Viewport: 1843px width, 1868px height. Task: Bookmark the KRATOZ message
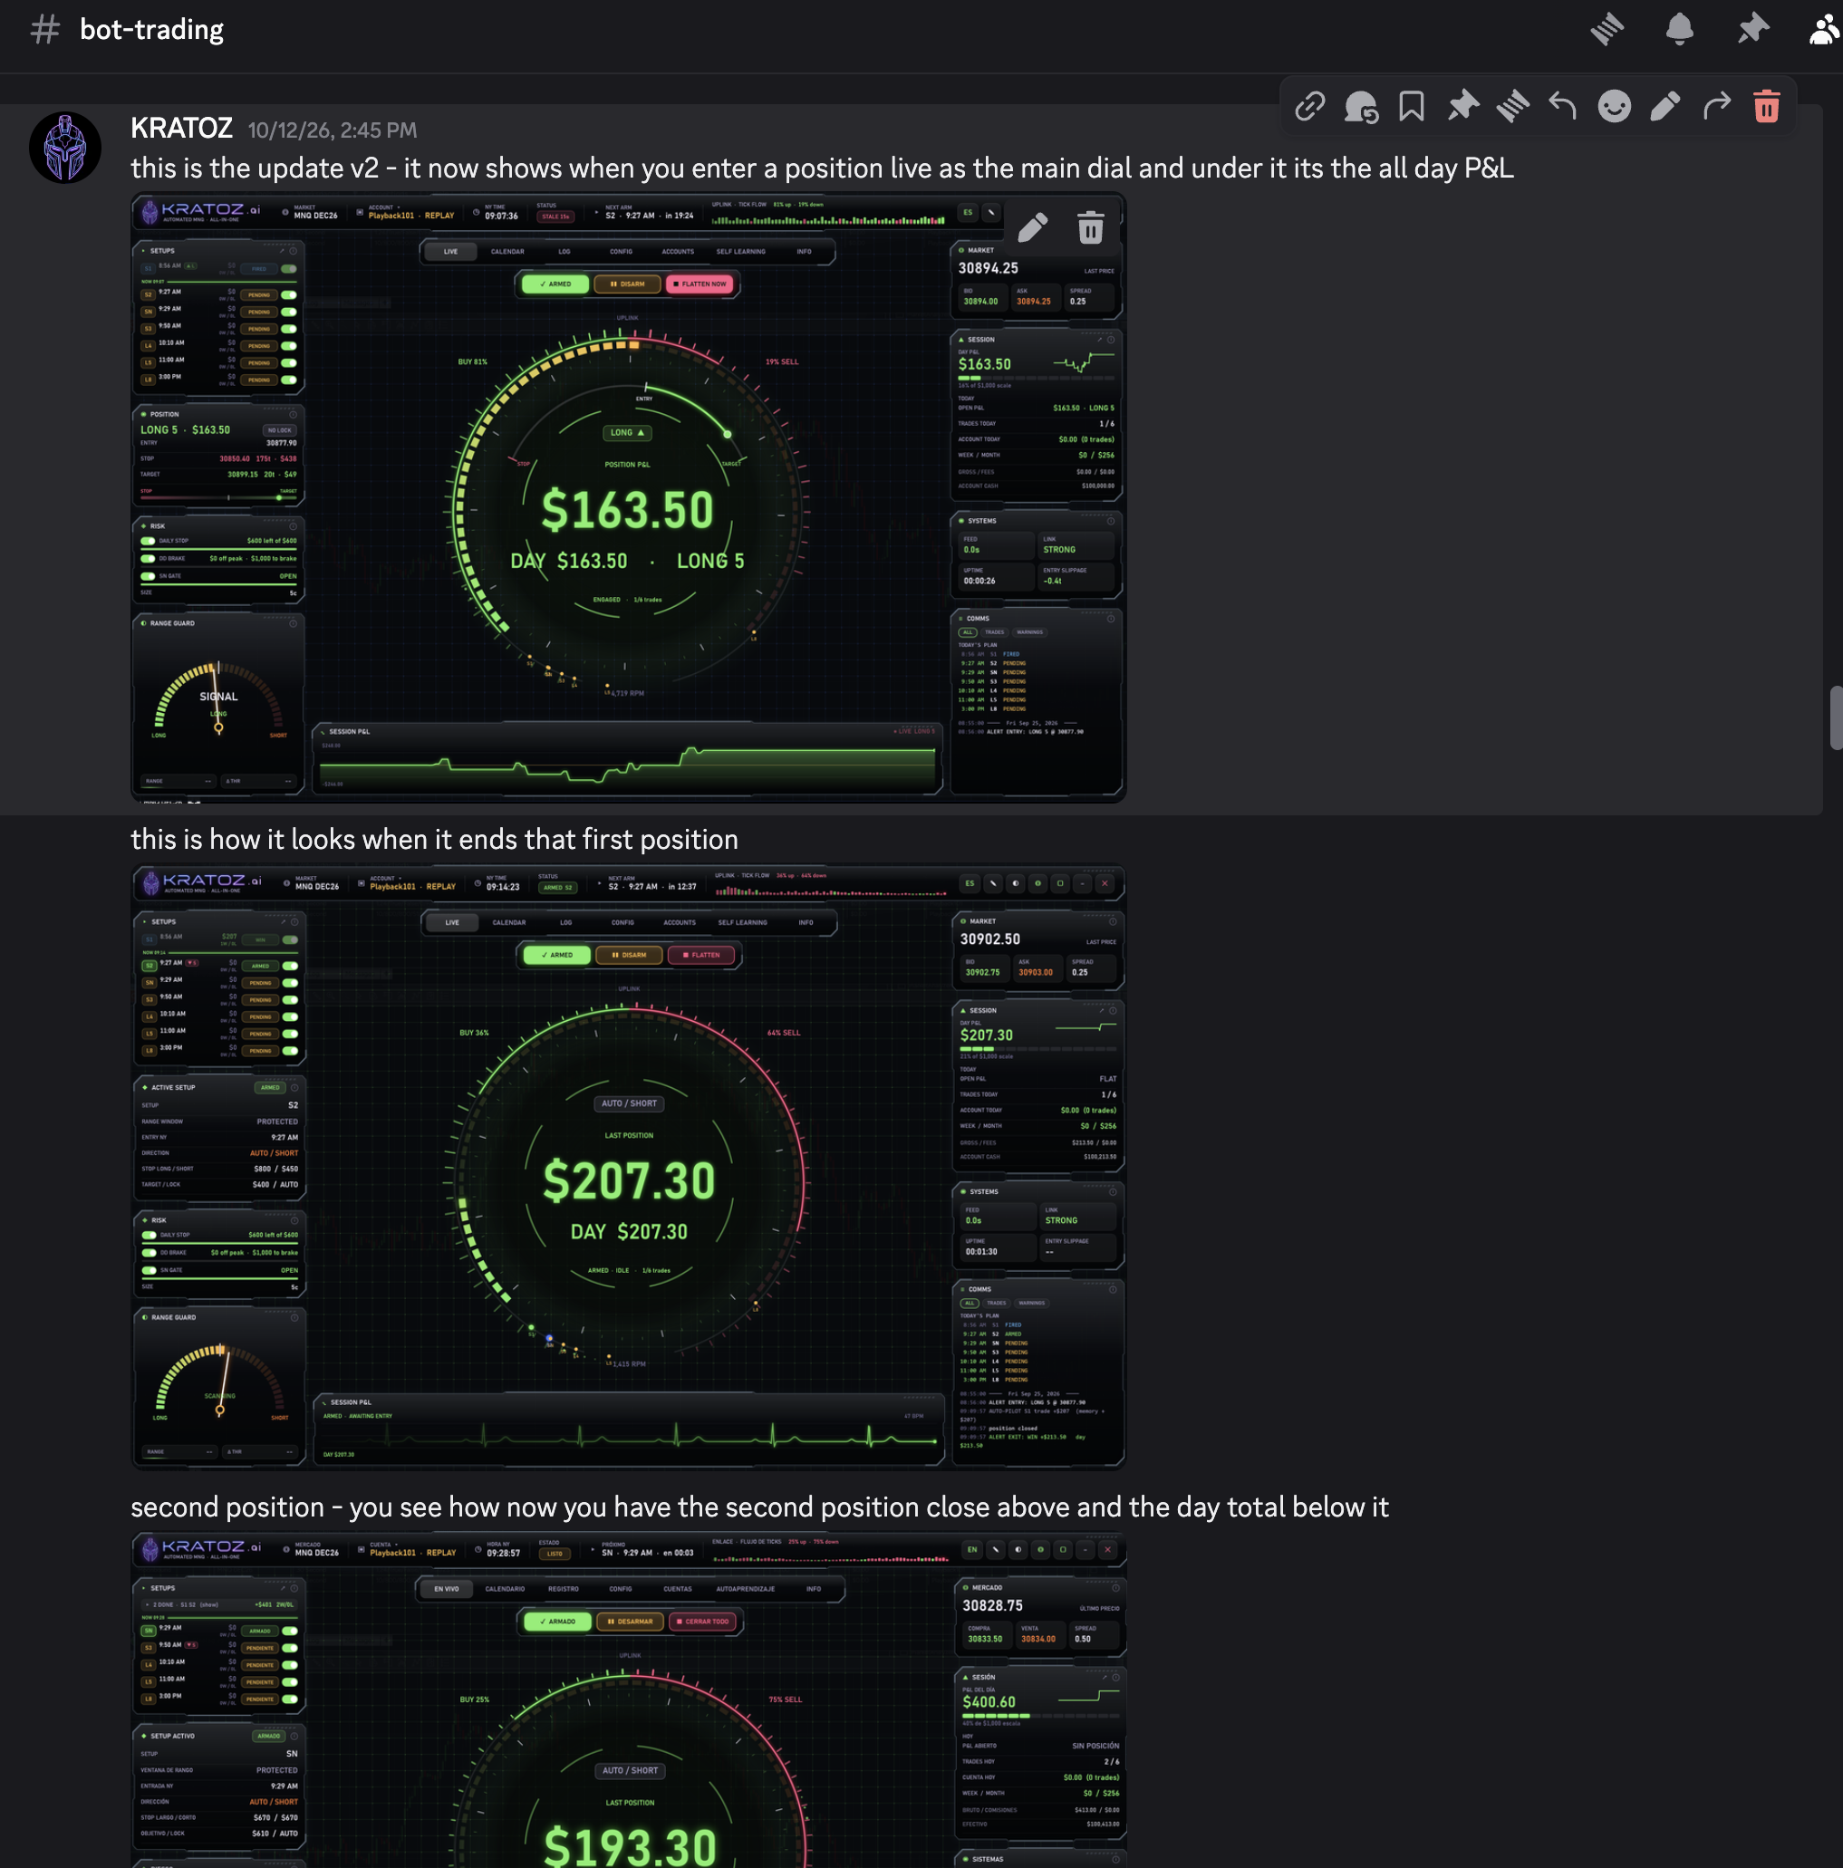pos(1412,106)
